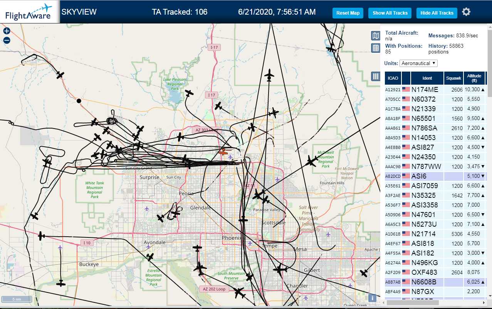This screenshot has width=492, height=309.
Task: Click the purple airport icon near Glendale
Action: point(147,209)
